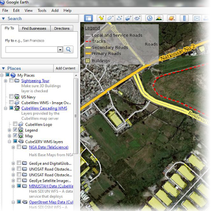
Task: Open the Tools menu
Action: pyautogui.click(x=42, y=11)
